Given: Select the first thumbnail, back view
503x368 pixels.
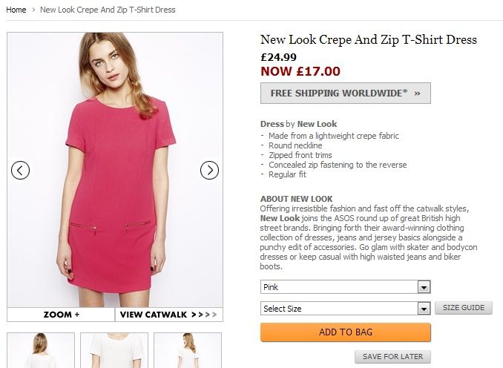Looking at the screenshot, I should [x=41, y=350].
